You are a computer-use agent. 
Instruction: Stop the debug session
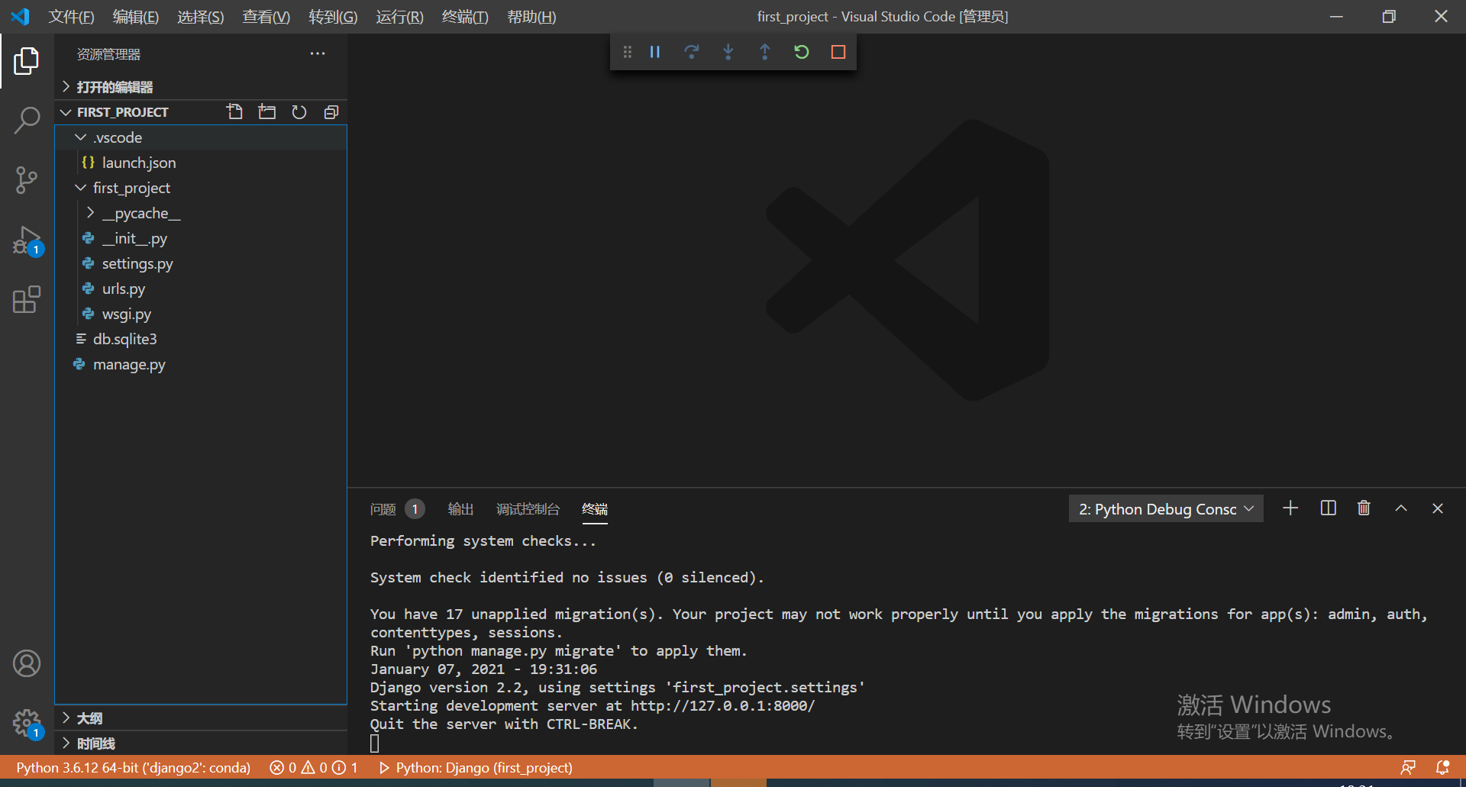click(x=838, y=52)
